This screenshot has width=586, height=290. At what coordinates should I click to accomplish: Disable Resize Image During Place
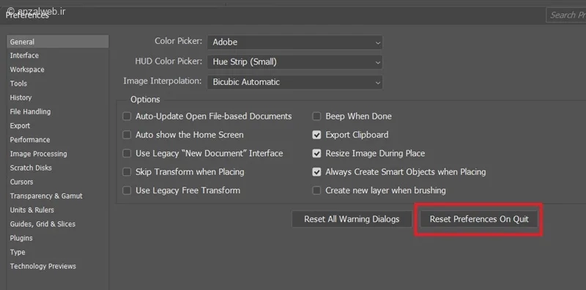tap(316, 153)
